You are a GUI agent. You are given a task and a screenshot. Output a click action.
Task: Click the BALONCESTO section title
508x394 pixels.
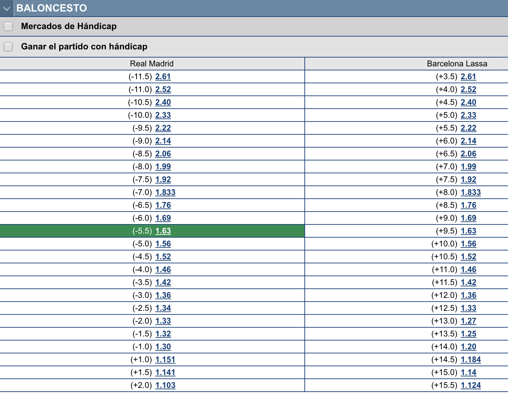coord(52,8)
